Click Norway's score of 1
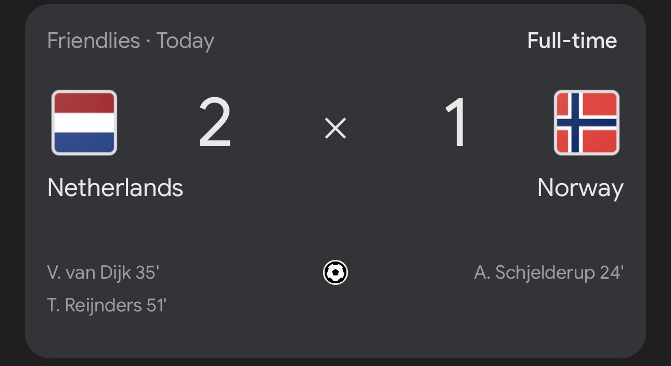Screen dimensions: 671x366 pos(456,125)
